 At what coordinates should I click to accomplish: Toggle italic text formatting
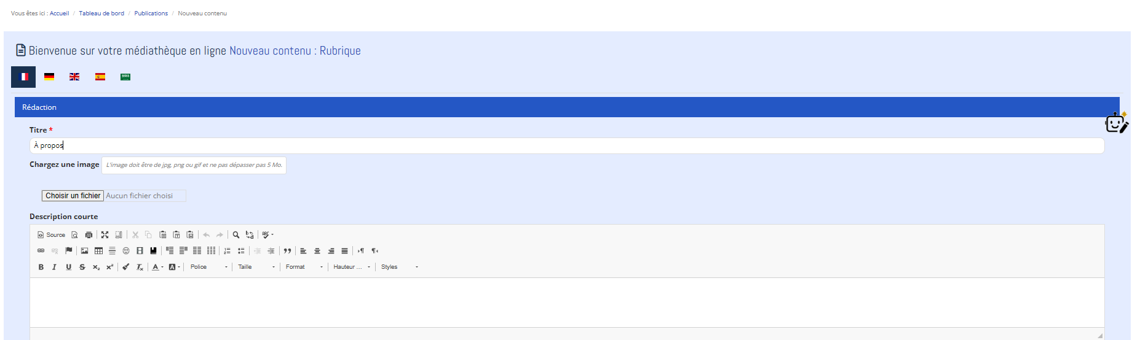point(55,267)
